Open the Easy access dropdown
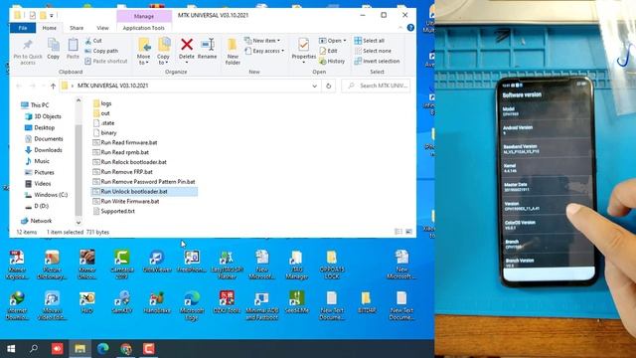 pos(264,51)
